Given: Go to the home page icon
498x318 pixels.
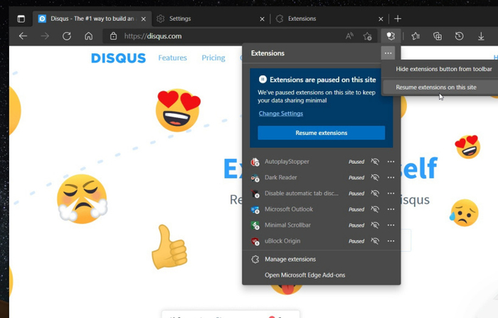Looking at the screenshot, I should (x=89, y=36).
